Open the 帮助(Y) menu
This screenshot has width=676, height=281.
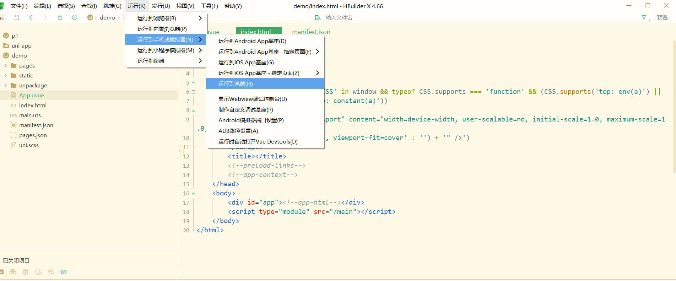point(233,6)
